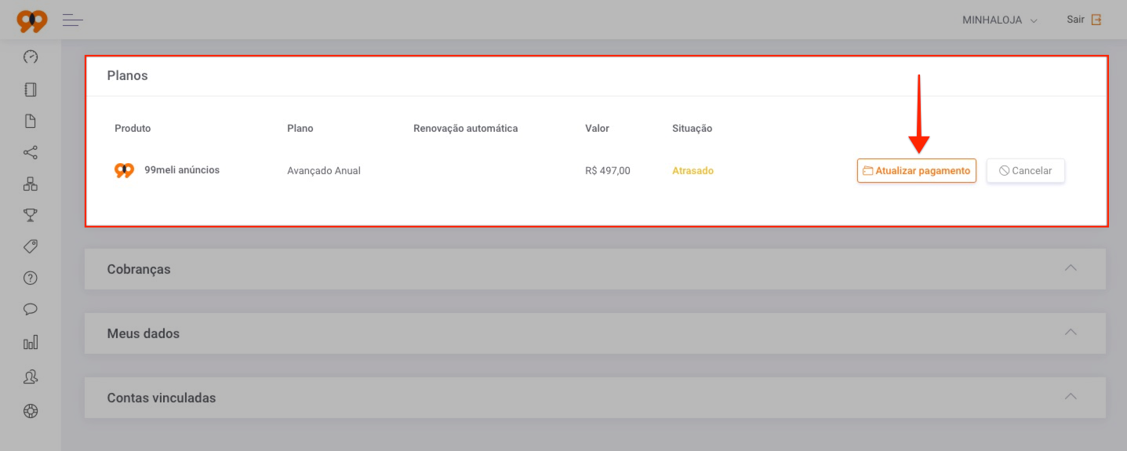Screen dimensions: 1127x451
Task: Open the stacked boxes hierarchy icon
Action: pyautogui.click(x=31, y=184)
